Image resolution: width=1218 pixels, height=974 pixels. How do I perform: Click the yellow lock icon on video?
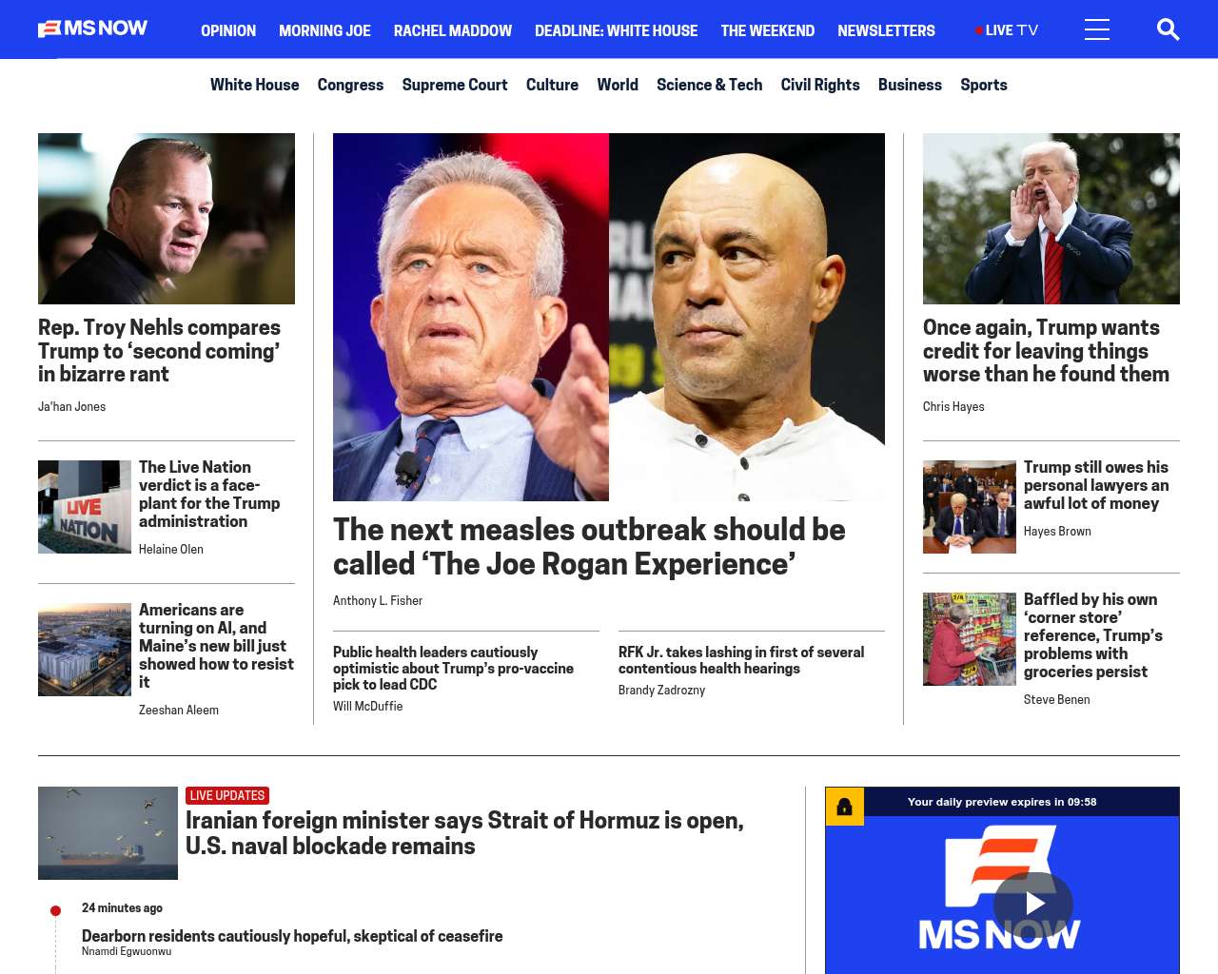[844, 807]
